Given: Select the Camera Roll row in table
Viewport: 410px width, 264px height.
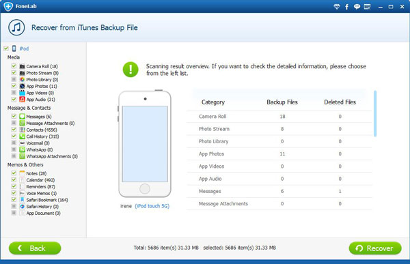Looking at the screenshot, I should point(279,117).
